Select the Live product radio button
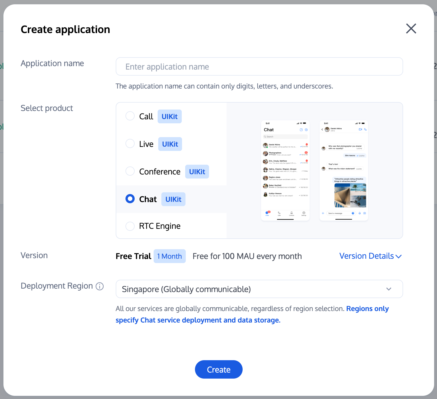The image size is (437, 399). coord(130,144)
